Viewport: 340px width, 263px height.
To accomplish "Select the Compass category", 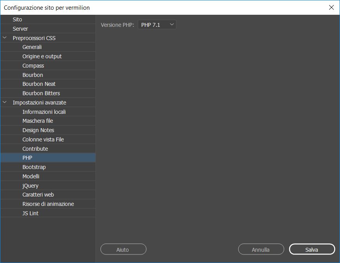I will tap(33, 65).
